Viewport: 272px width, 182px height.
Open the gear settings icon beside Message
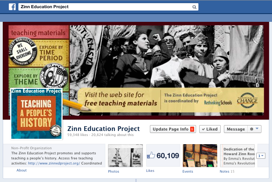click(x=252, y=129)
